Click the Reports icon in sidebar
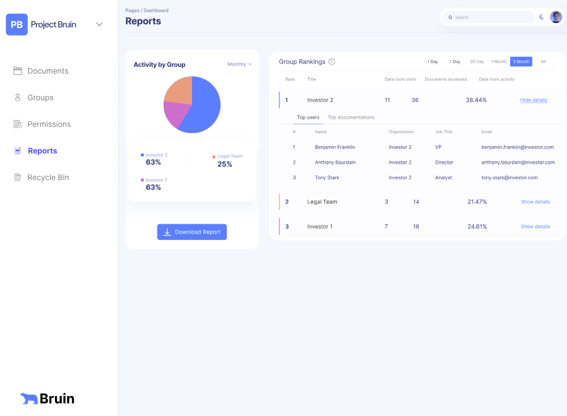567x416 pixels. click(18, 151)
